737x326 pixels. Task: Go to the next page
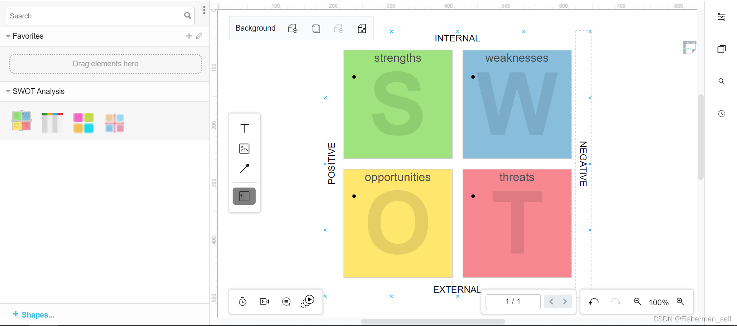tap(565, 302)
